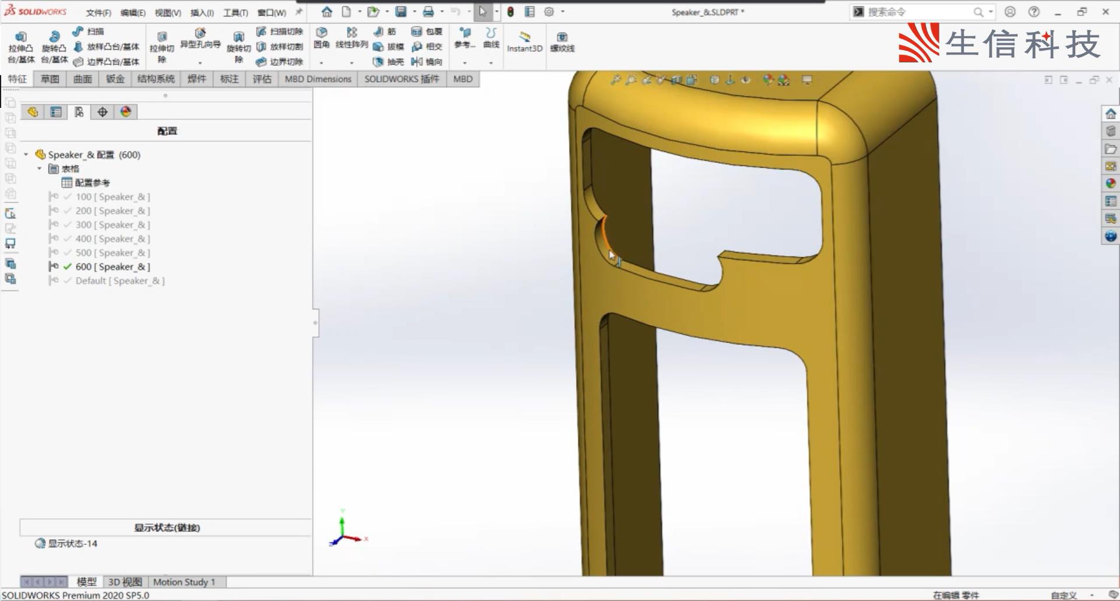Activate the 100 [Speaker_&] configuration
This screenshot has height=601, width=1120.
tap(112, 197)
